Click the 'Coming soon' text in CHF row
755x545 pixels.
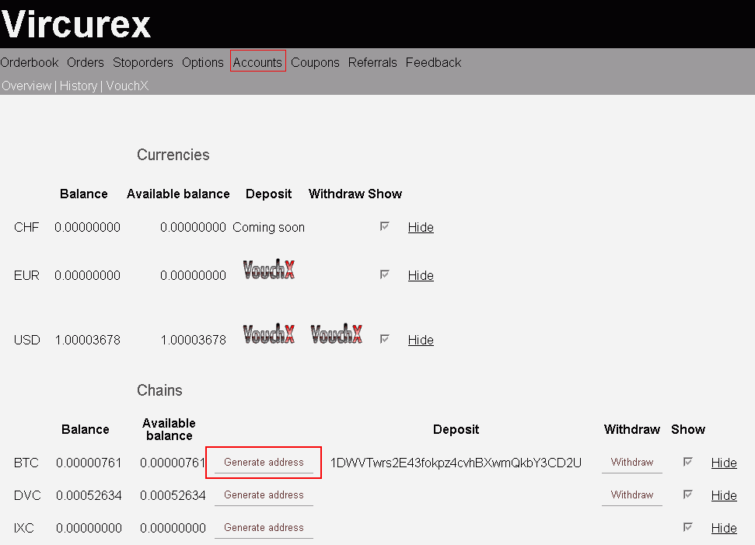(x=269, y=227)
